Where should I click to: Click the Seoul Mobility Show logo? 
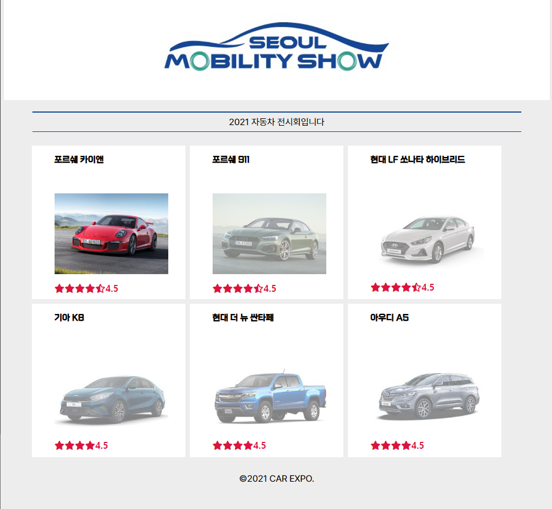tap(277, 47)
